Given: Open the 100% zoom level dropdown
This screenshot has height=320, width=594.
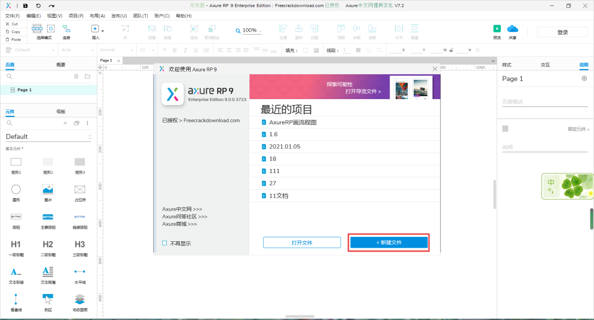Looking at the screenshot, I should coord(249,31).
